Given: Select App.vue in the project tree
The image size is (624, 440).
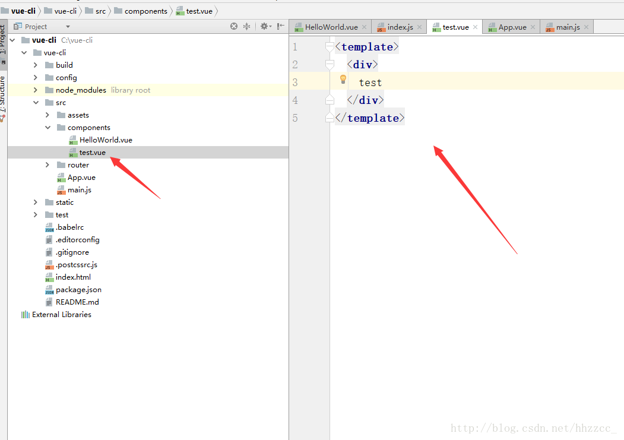Looking at the screenshot, I should [81, 178].
